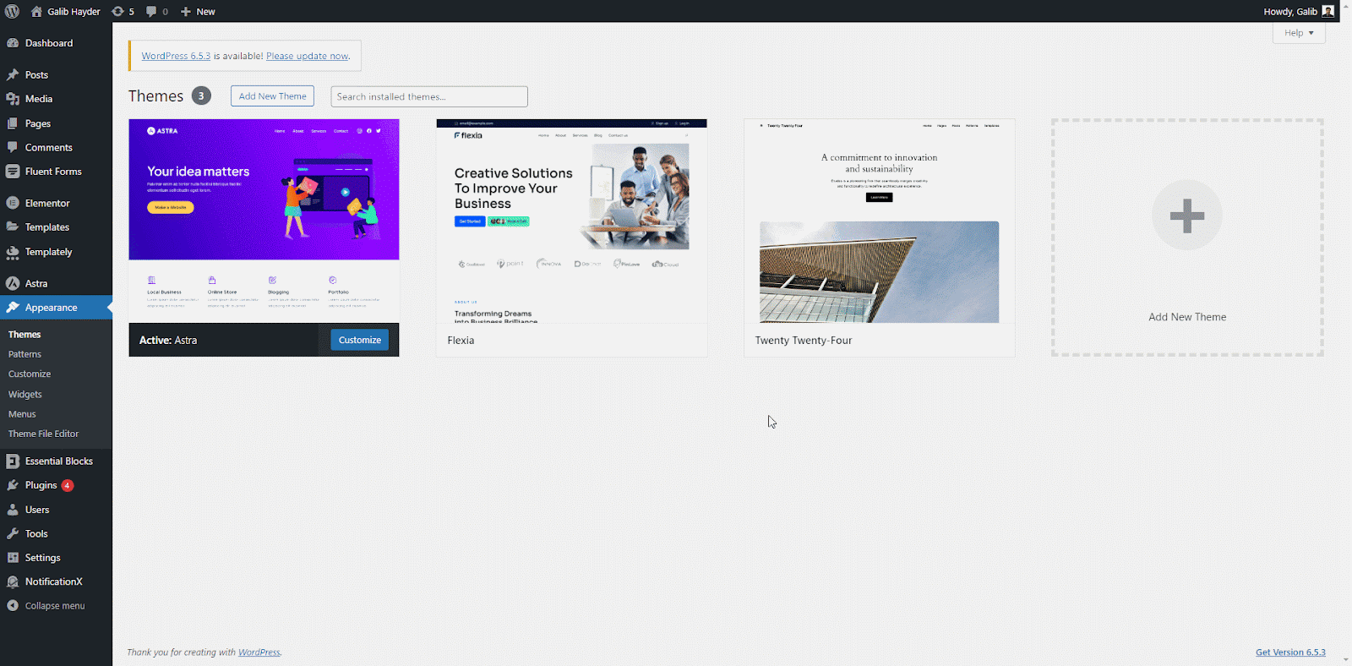Go to Theme File Editor submenu

(44, 434)
